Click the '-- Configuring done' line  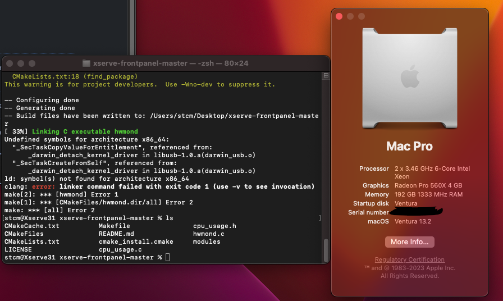click(x=42, y=100)
